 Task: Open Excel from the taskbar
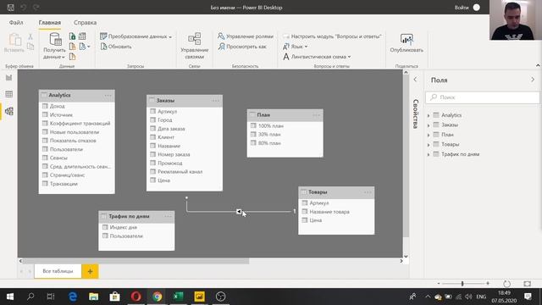(179, 297)
